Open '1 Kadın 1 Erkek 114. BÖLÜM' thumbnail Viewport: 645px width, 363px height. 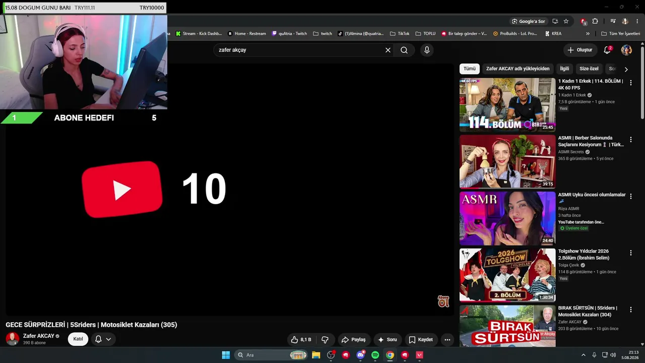pos(507,105)
